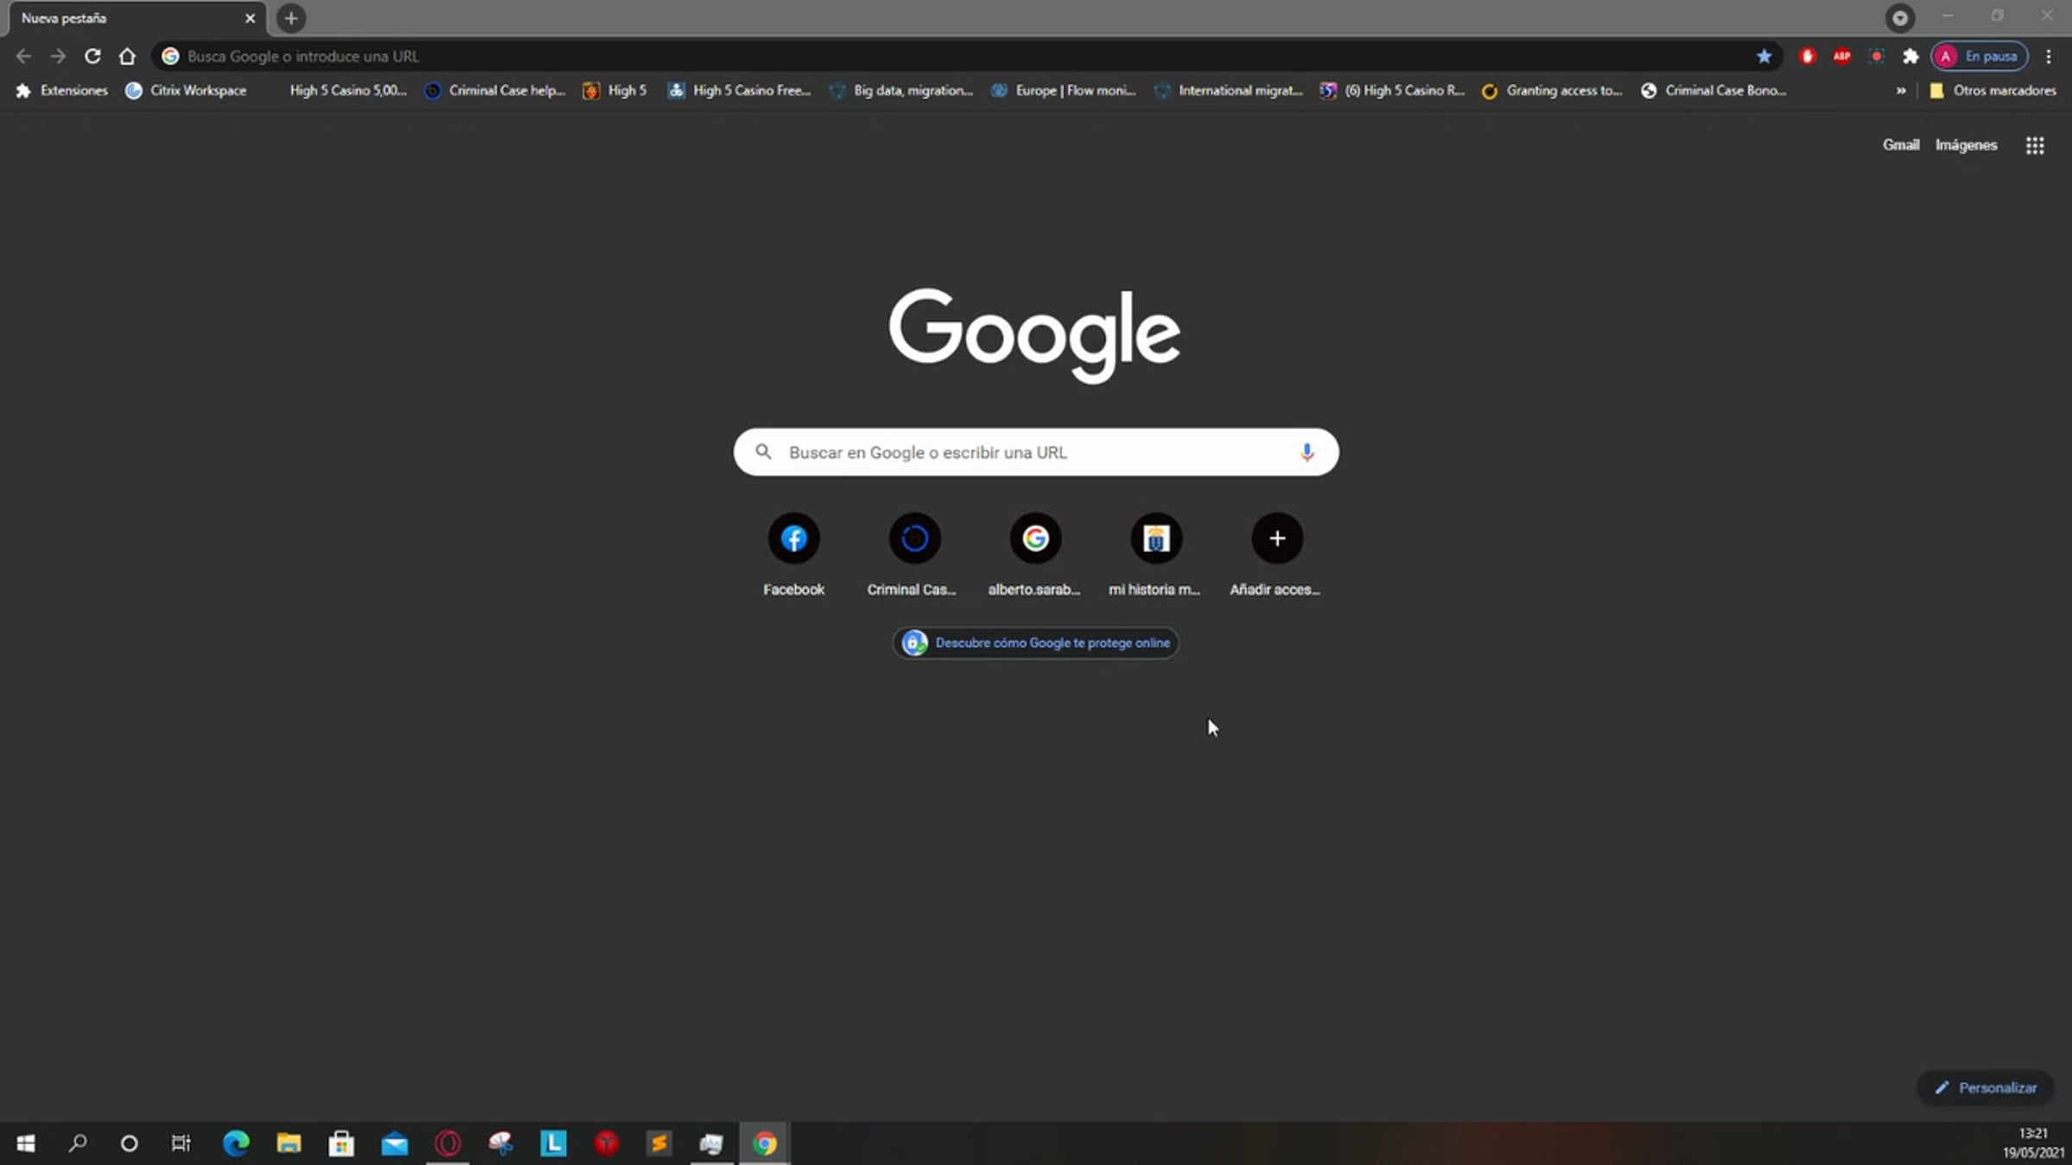Screen dimensions: 2072x1165
Task: Open the Extensions puzzle icon in toolbar
Action: [1911, 56]
